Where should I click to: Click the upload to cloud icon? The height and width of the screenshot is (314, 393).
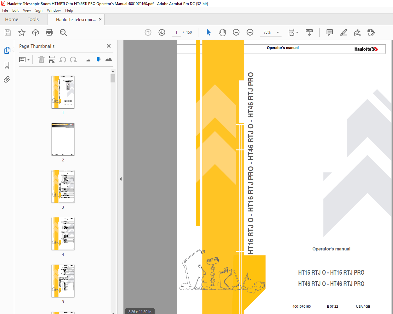point(36,32)
